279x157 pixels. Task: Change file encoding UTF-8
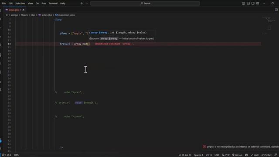pyautogui.click(x=209, y=155)
